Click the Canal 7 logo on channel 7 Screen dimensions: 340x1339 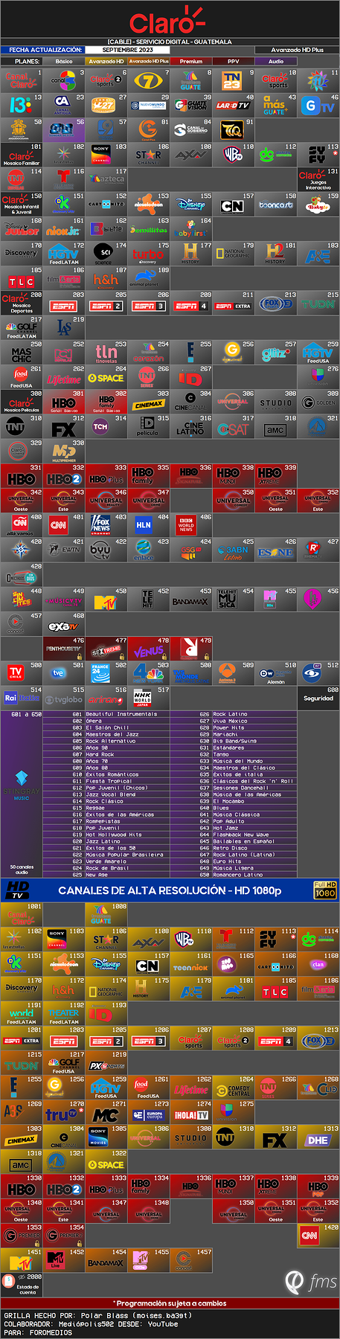coord(147,81)
